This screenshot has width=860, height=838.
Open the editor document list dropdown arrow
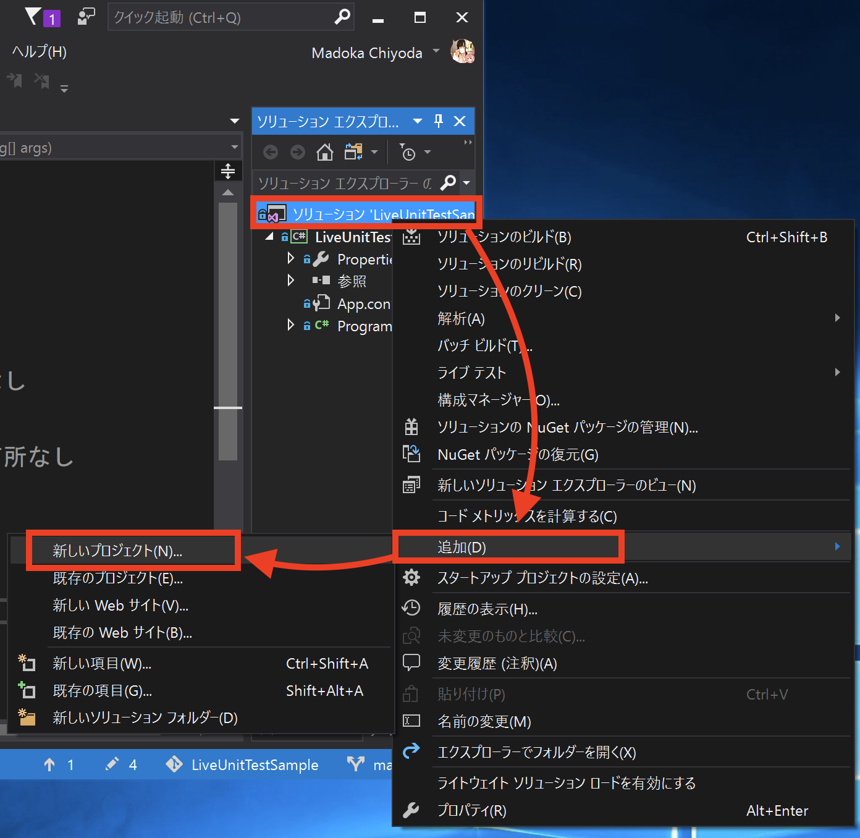click(235, 121)
